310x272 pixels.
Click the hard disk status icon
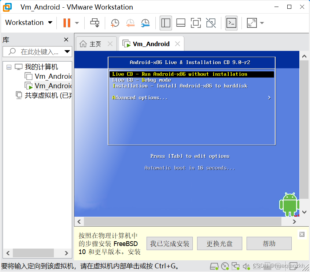click(214, 266)
